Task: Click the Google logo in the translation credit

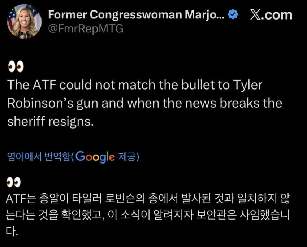Action: [95, 157]
